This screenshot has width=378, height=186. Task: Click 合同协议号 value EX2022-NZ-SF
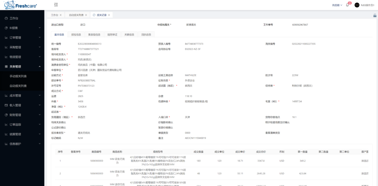point(193,49)
